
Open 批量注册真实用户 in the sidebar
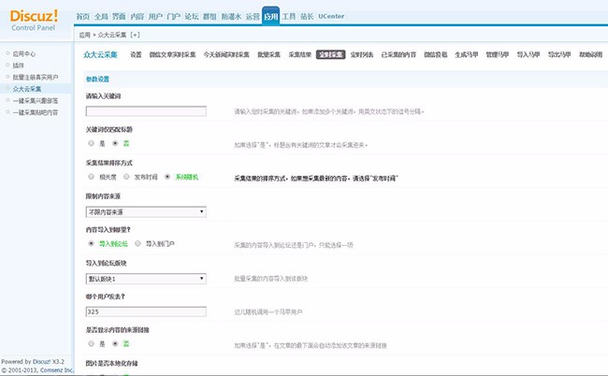click(x=36, y=77)
